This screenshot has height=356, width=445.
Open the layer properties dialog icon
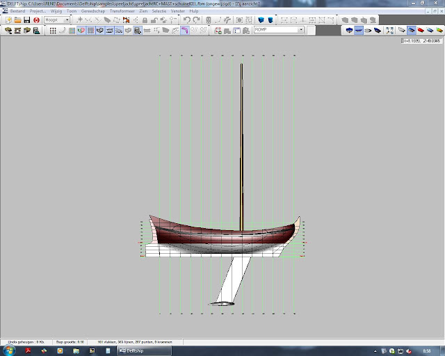[x=236, y=31]
